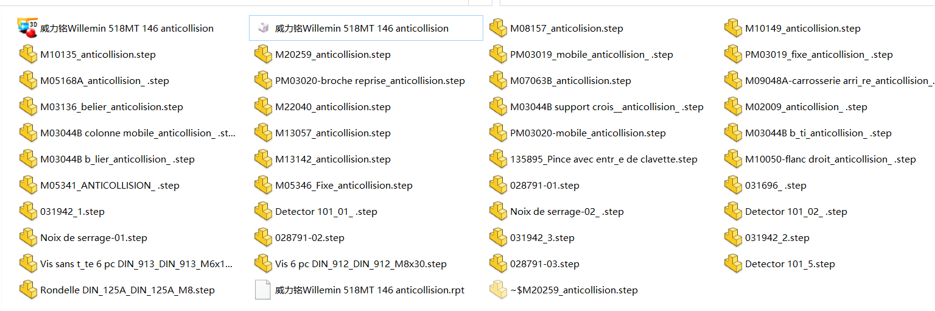
Task: Select the file name 028791-01.step
Action: (x=545, y=186)
